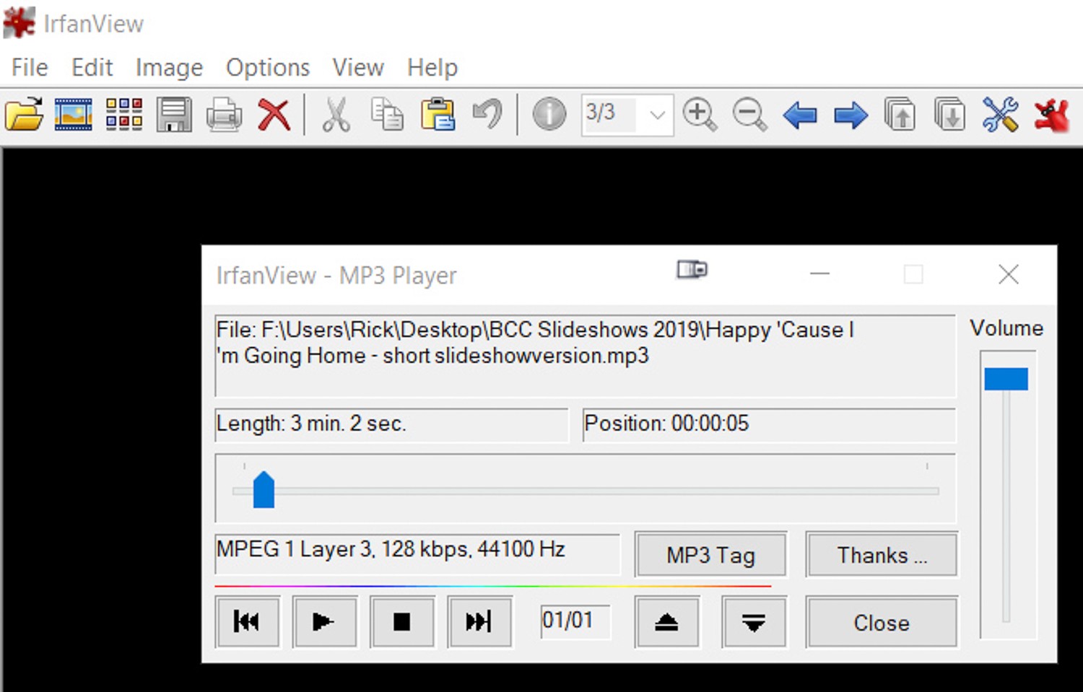Image resolution: width=1083 pixels, height=692 pixels.
Task: Open the Options menu
Action: point(268,68)
